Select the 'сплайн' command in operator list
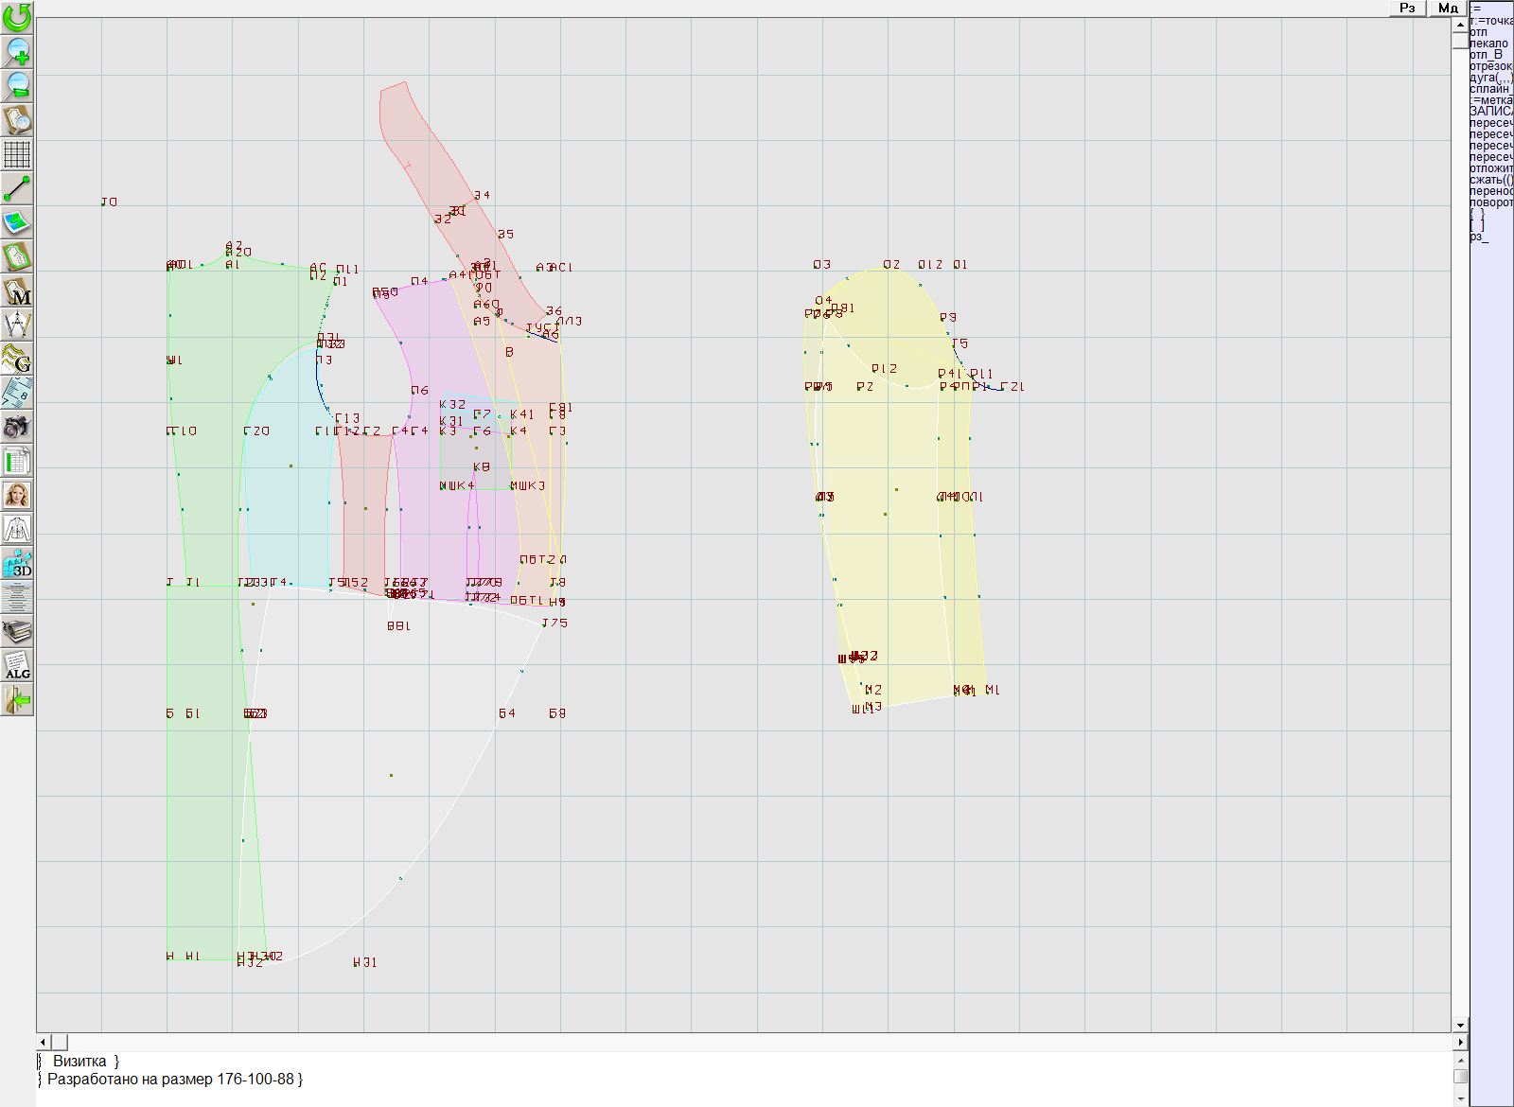Viewport: 1514px width, 1107px height. pyautogui.click(x=1490, y=89)
